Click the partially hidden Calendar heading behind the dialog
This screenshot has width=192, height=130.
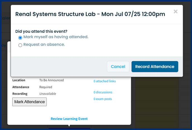pos(6,18)
